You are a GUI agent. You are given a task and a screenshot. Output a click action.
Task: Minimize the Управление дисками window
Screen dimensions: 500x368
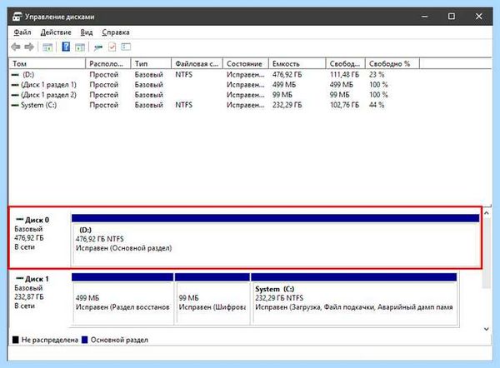(424, 17)
